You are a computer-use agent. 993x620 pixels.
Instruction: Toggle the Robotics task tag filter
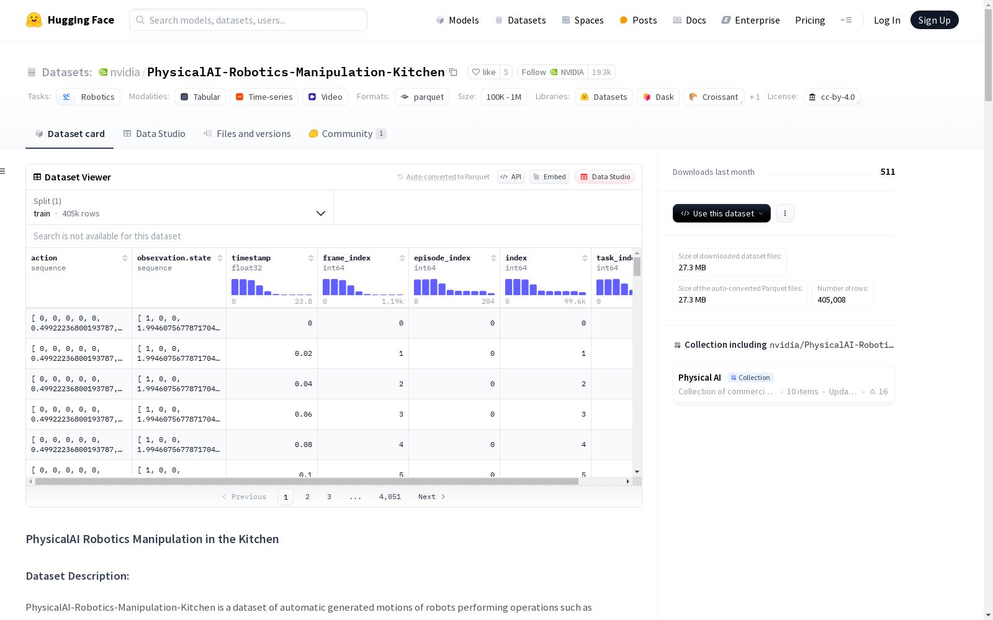pyautogui.click(x=88, y=97)
